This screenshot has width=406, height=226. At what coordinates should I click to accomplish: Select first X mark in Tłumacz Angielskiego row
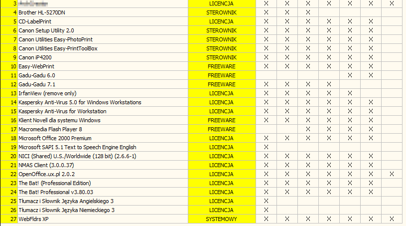tap(266, 201)
